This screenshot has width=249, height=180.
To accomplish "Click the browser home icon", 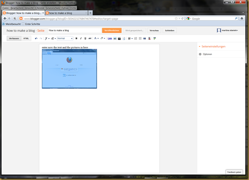I will pos(242,19).
